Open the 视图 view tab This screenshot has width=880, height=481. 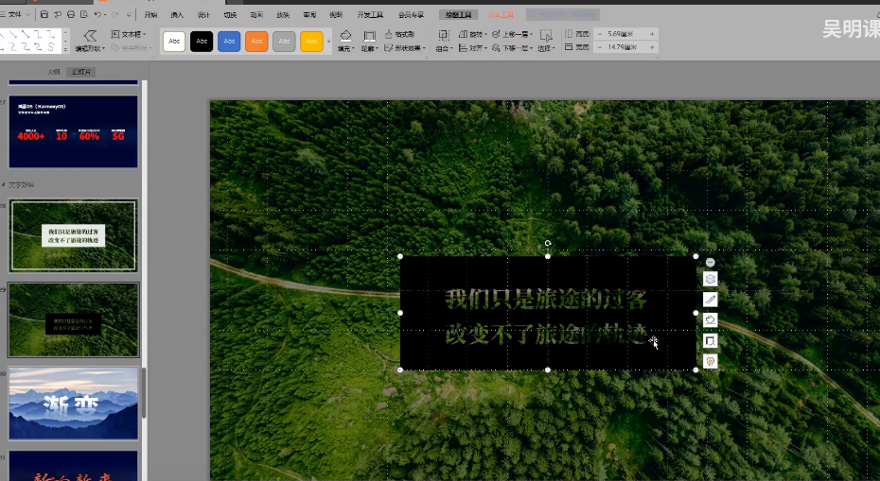pos(336,15)
